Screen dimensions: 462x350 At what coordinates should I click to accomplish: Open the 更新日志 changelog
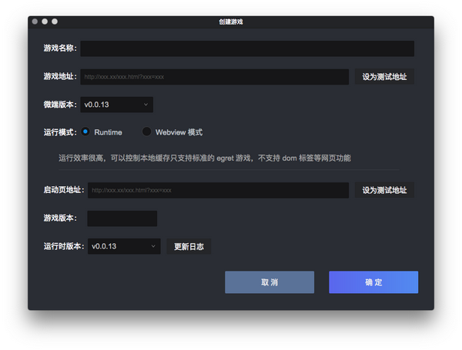[x=189, y=246]
